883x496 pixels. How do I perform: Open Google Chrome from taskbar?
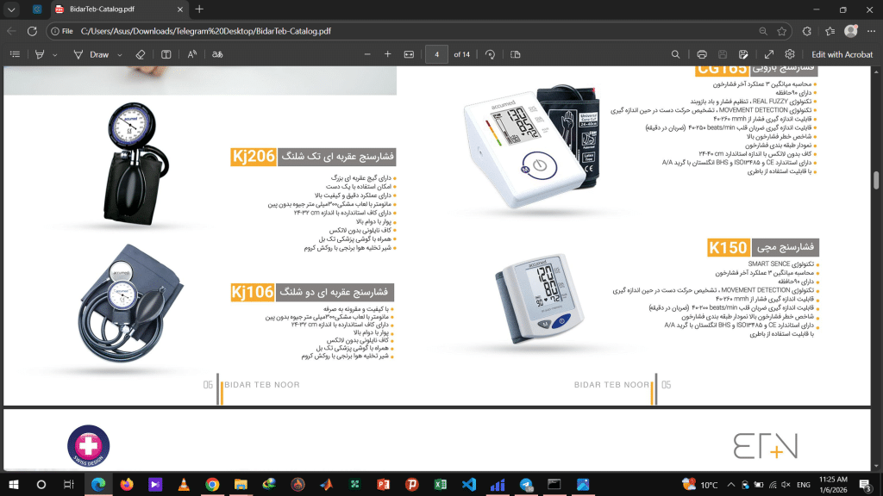coord(212,484)
